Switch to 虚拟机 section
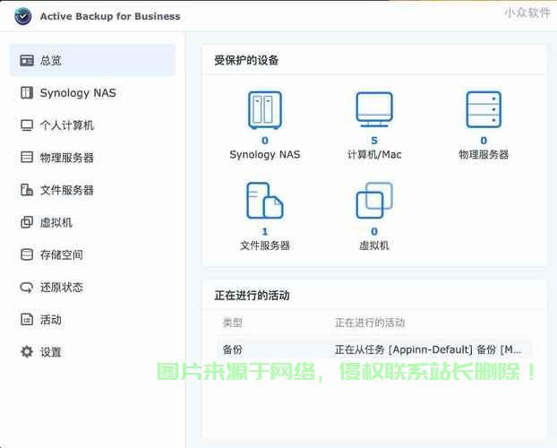The width and height of the screenshot is (557, 448). point(92,222)
